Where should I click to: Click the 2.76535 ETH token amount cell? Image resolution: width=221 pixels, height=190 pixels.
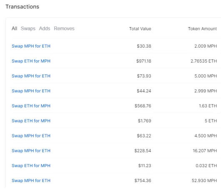pos(203,61)
